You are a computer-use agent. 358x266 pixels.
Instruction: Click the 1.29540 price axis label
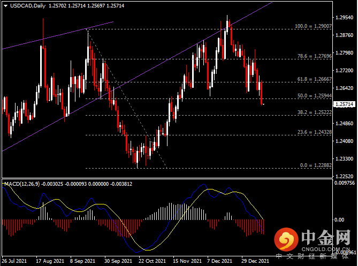tap(344, 17)
